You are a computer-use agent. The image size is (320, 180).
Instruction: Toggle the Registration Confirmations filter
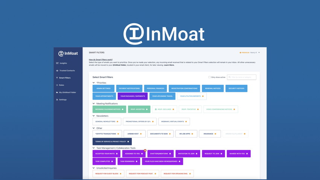tap(184, 88)
